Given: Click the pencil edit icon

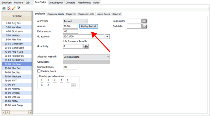Looking at the screenshot, I should [14, 8].
